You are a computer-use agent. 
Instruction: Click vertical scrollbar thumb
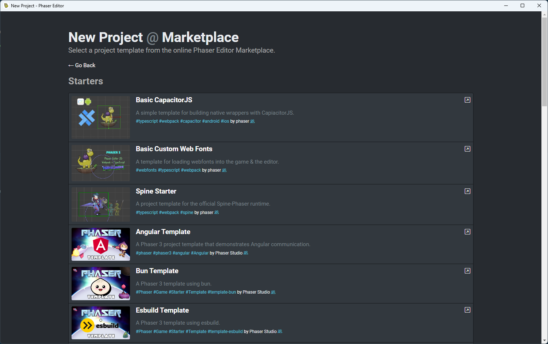point(545,62)
